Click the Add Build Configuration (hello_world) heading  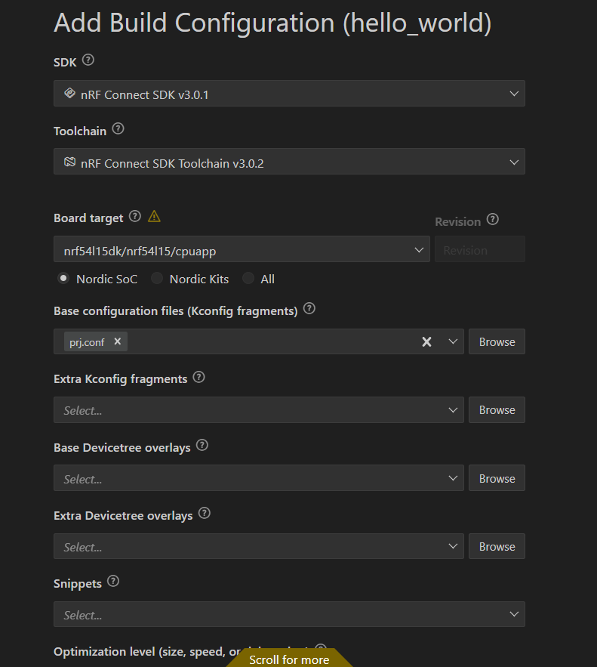pyautogui.click(x=272, y=23)
